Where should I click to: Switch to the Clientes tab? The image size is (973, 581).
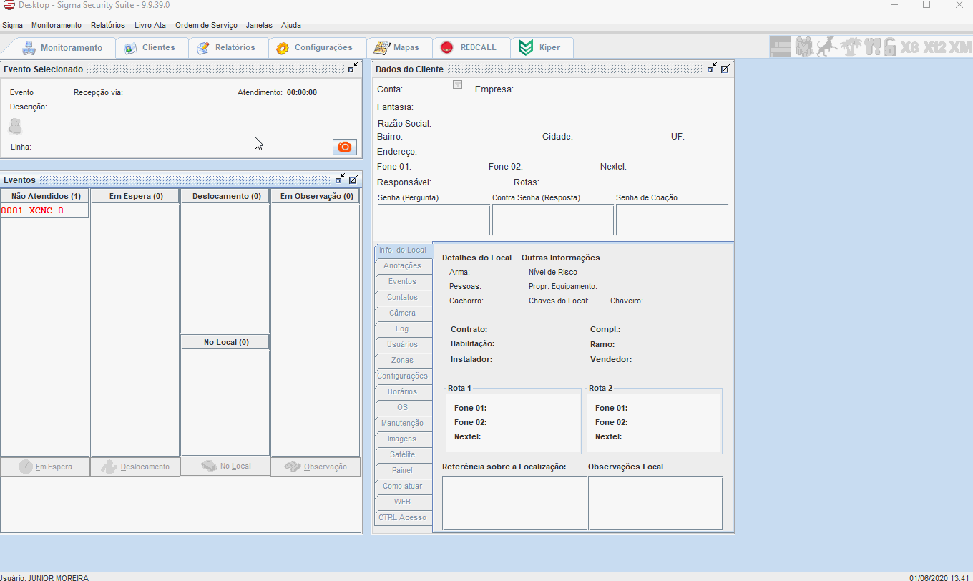point(152,48)
